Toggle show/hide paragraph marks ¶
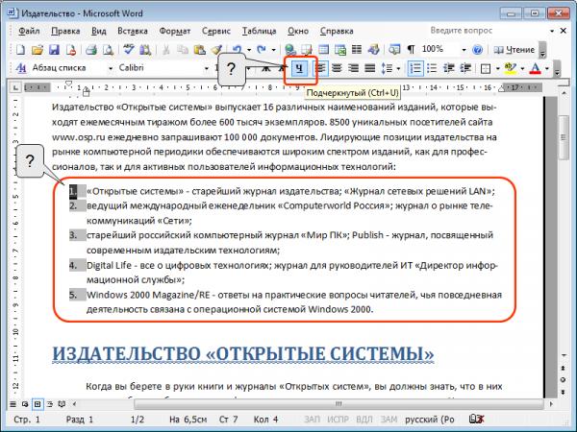This screenshot has height=432, width=577. 411,50
